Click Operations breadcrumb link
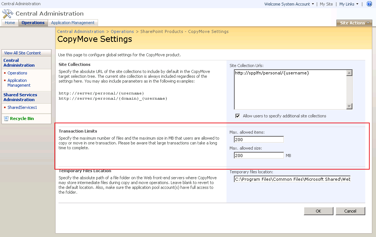The image size is (376, 237). pos(122,31)
